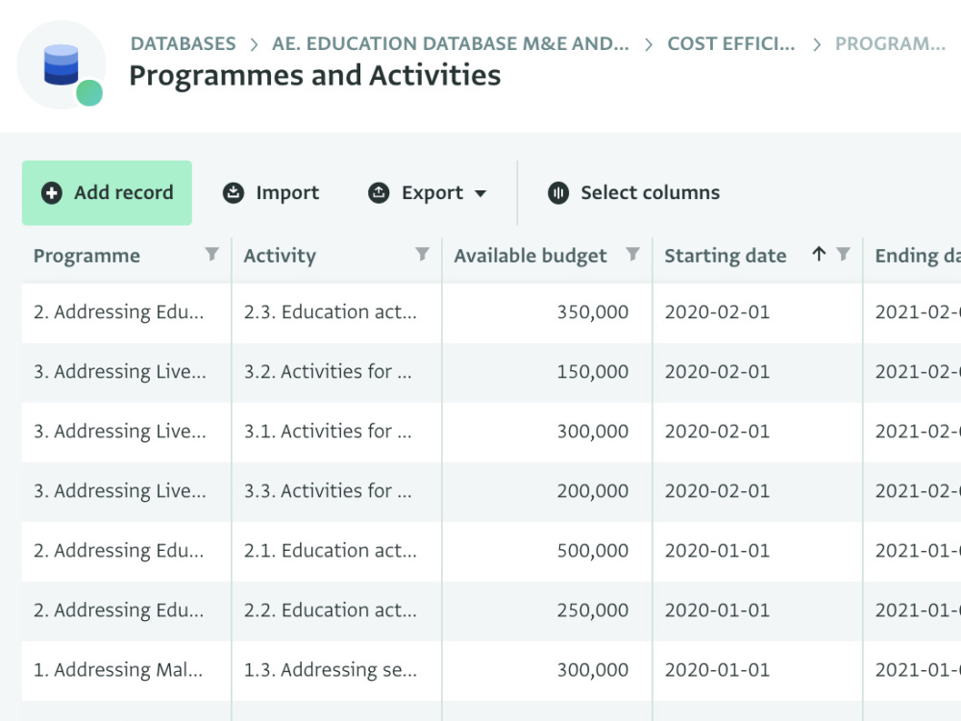
Task: Click the Add record button
Action: tap(107, 192)
